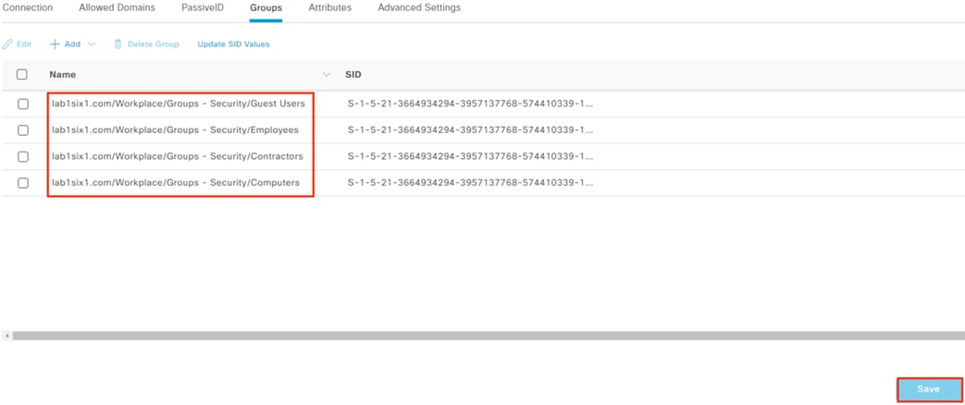The image size is (965, 405).
Task: Click the Save button
Action: pyautogui.click(x=929, y=389)
